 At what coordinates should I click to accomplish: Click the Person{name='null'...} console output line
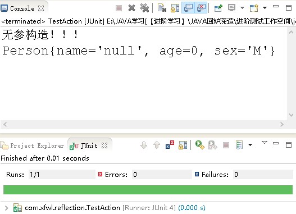pos(138,51)
